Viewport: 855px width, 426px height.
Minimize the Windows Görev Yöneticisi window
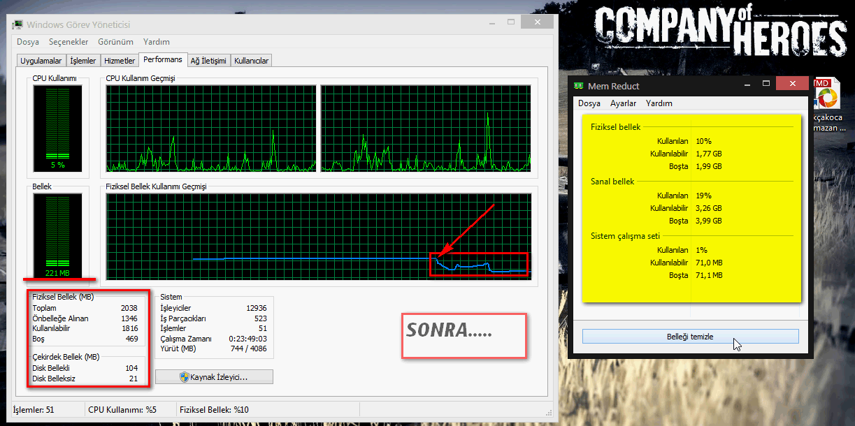(492, 22)
